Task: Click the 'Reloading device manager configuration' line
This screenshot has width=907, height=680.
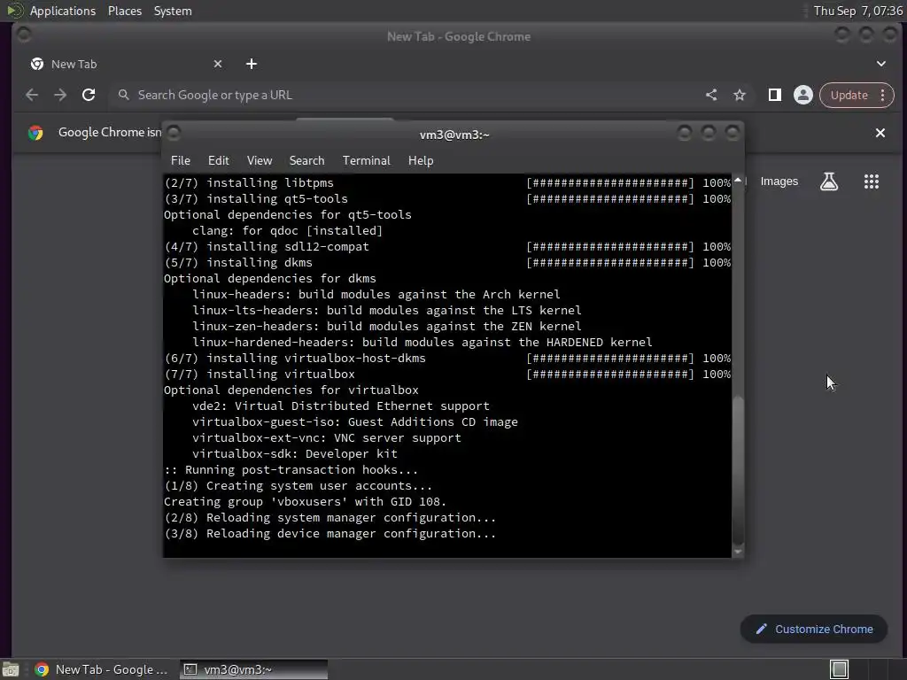Action: coord(329,534)
